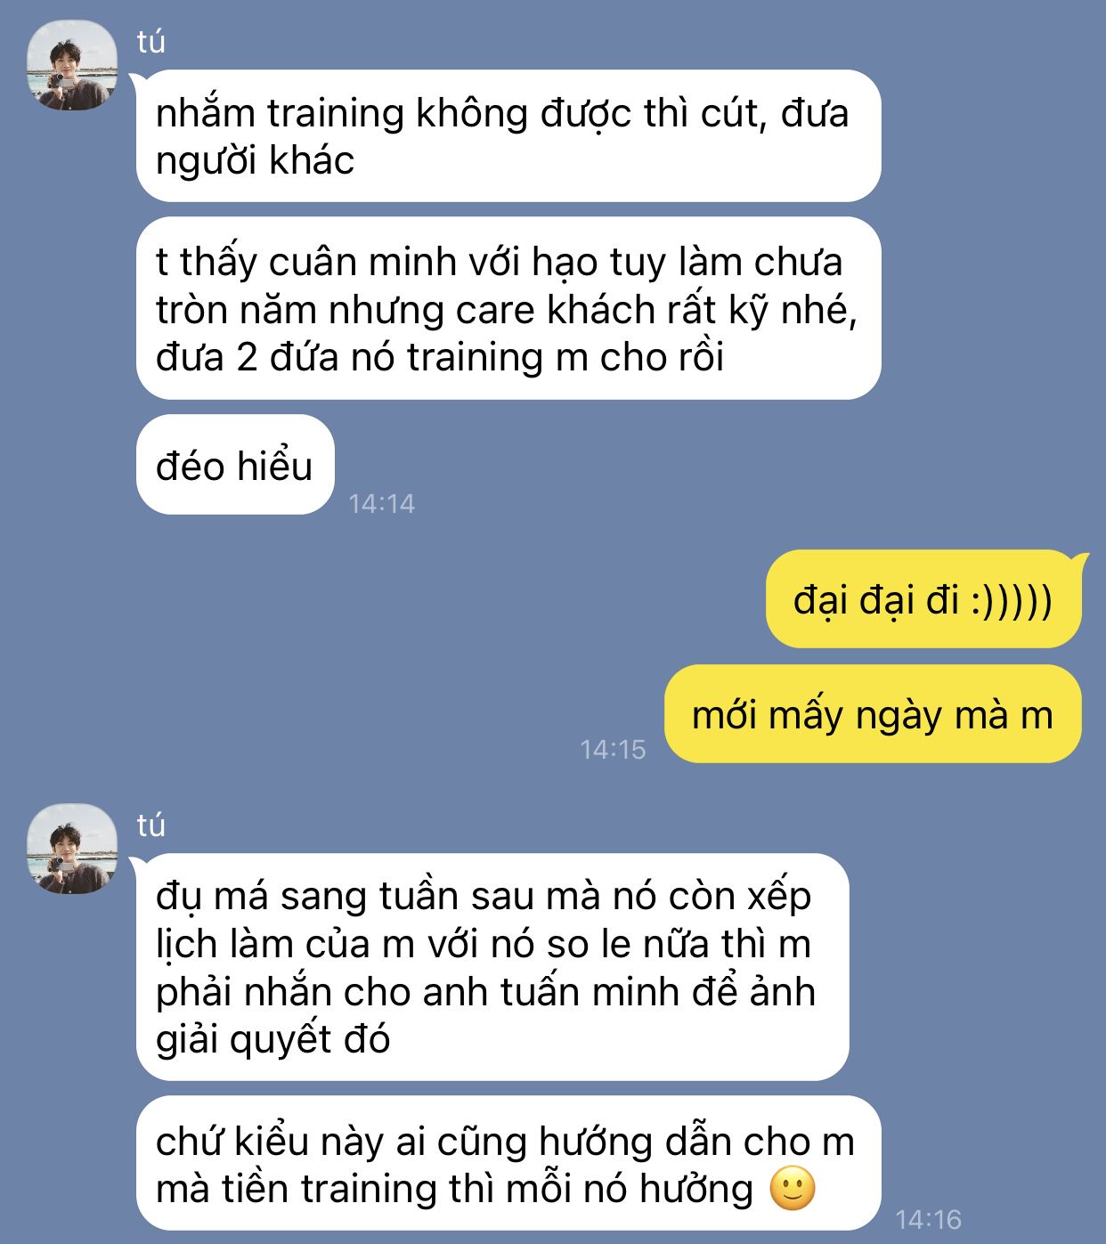Tap the 14:14 timestamp
This screenshot has height=1244, width=1106.
tap(381, 504)
